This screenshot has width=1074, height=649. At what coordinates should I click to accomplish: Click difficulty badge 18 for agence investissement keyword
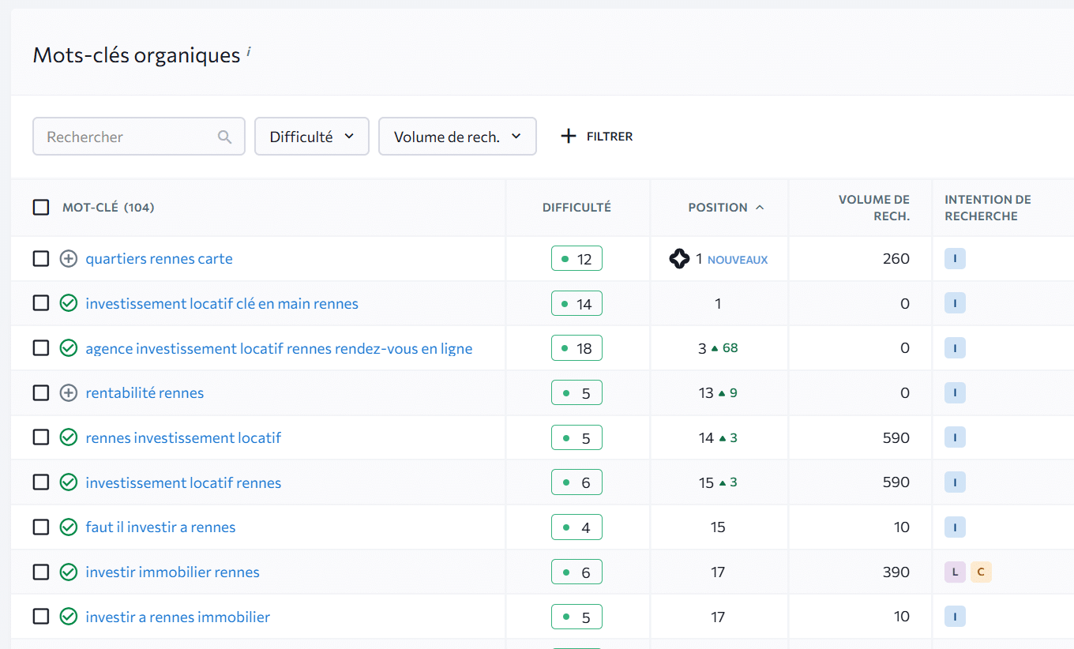pos(576,348)
